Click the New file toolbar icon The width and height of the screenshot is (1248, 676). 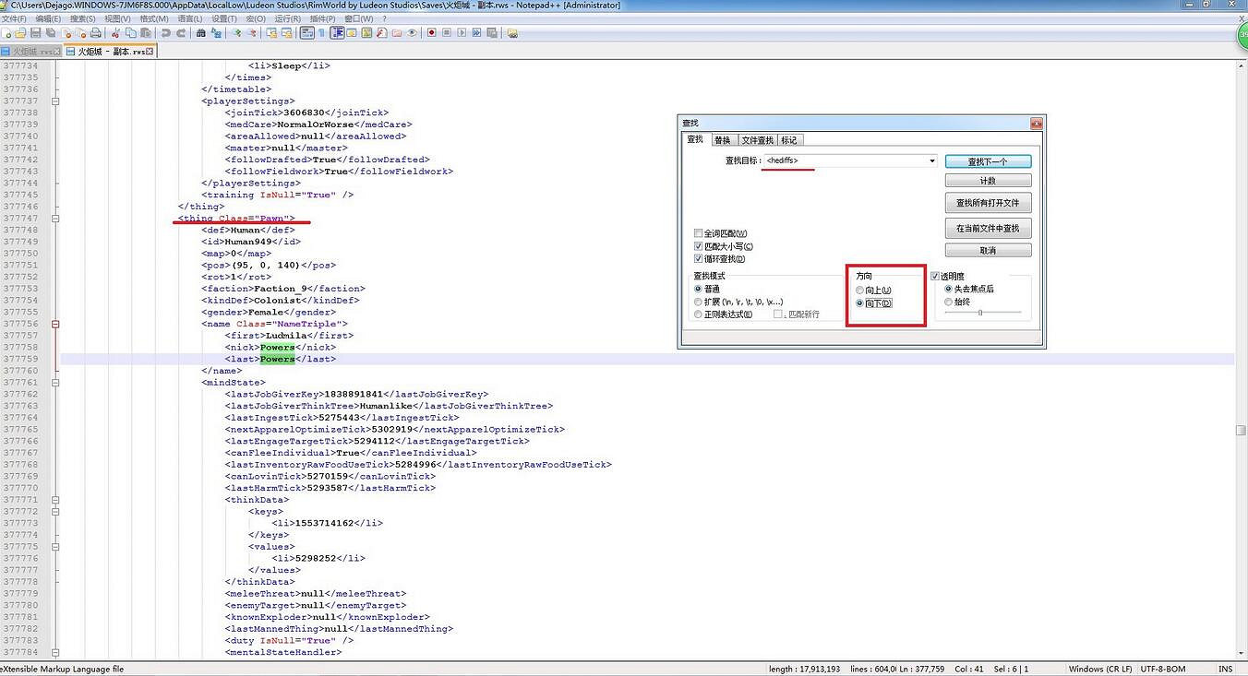tap(6, 33)
